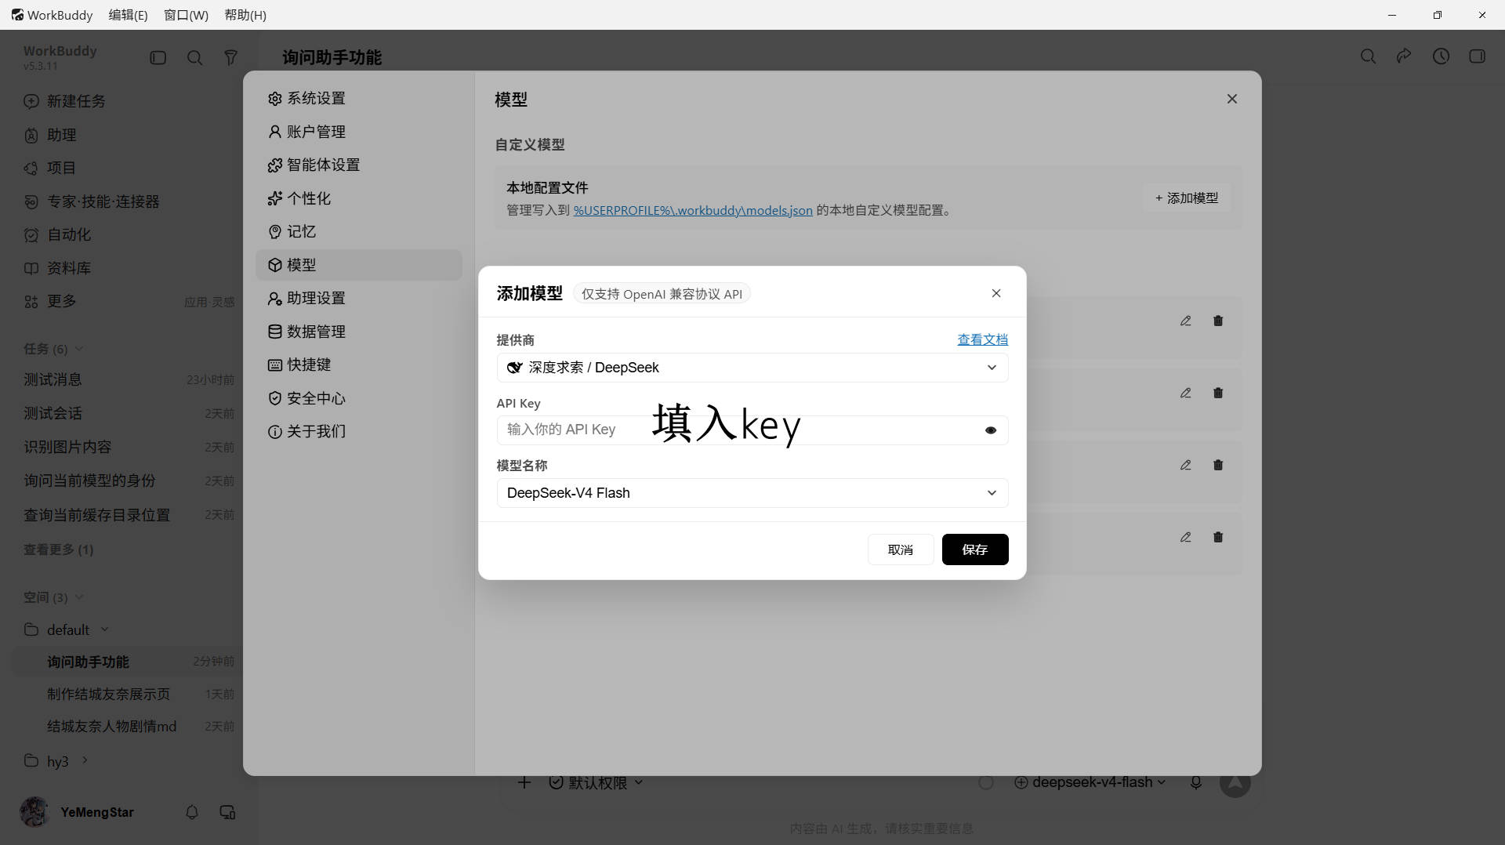Open 自动化 in the sidebar
Viewport: 1505px width, 845px height.
pos(58,234)
